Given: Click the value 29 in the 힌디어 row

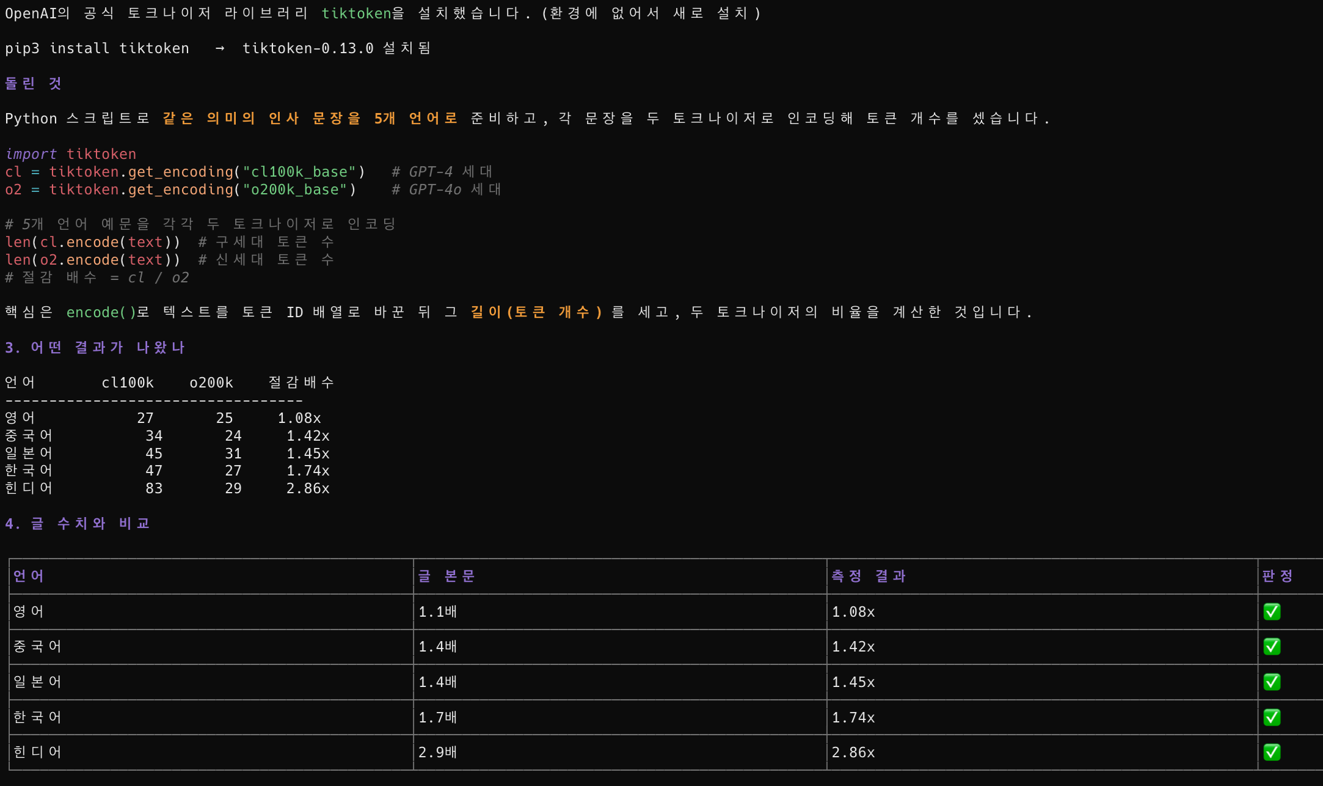Looking at the screenshot, I should coord(233,488).
